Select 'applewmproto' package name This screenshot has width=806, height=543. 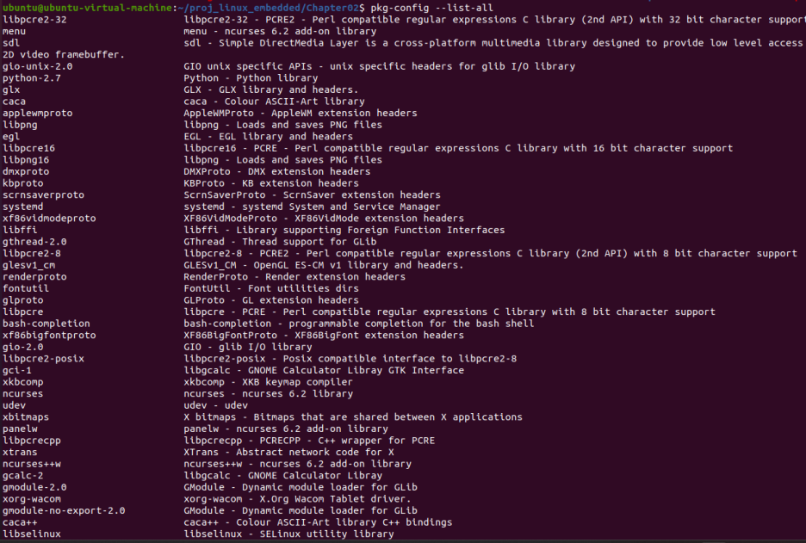(38, 113)
